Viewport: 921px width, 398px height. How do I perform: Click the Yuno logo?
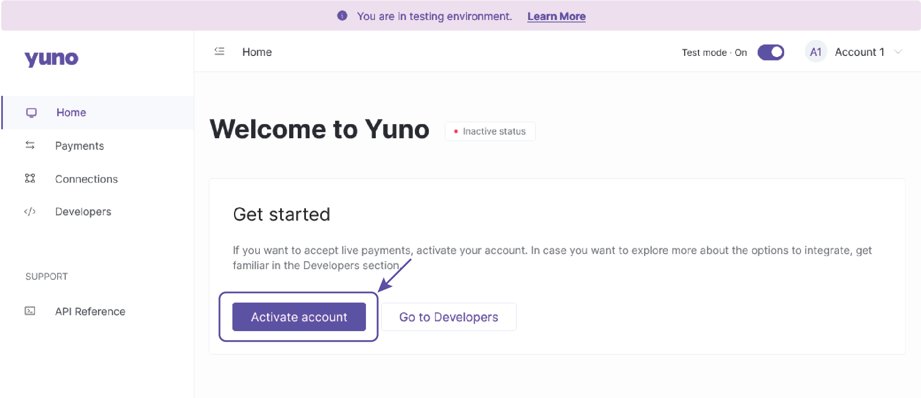51,59
